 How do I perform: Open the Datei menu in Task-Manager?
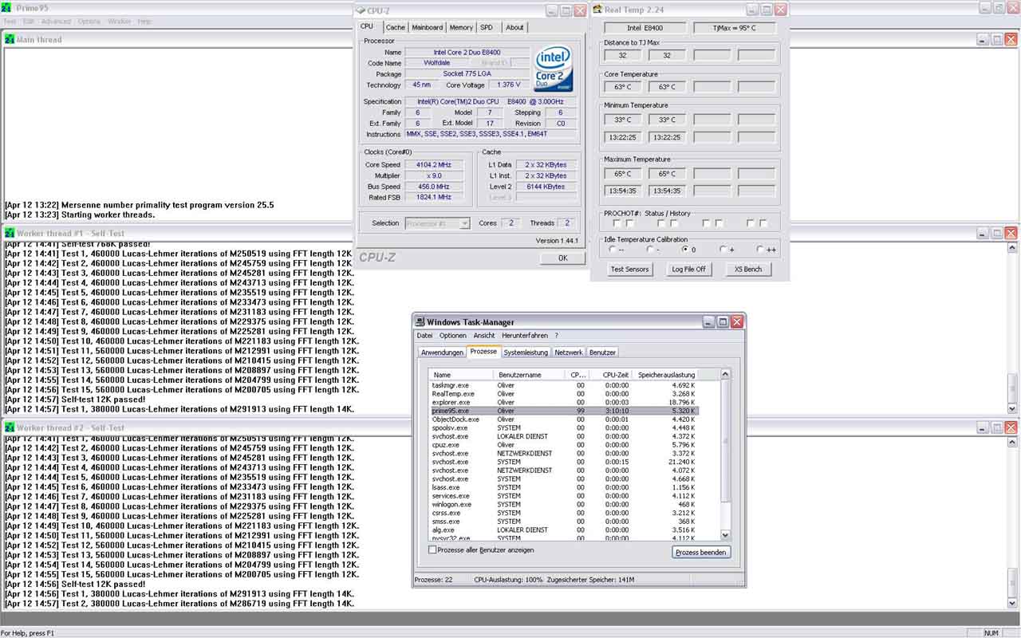coord(424,336)
